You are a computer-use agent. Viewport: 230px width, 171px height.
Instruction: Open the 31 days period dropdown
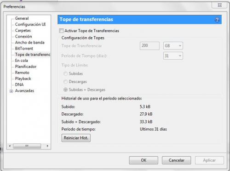[x=173, y=56]
